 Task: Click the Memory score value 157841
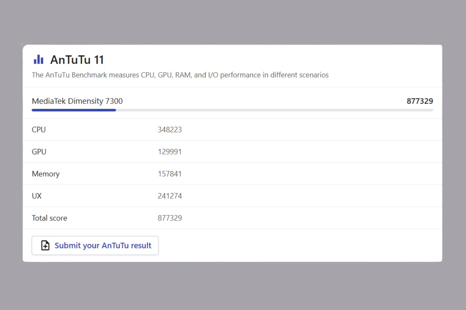(170, 174)
